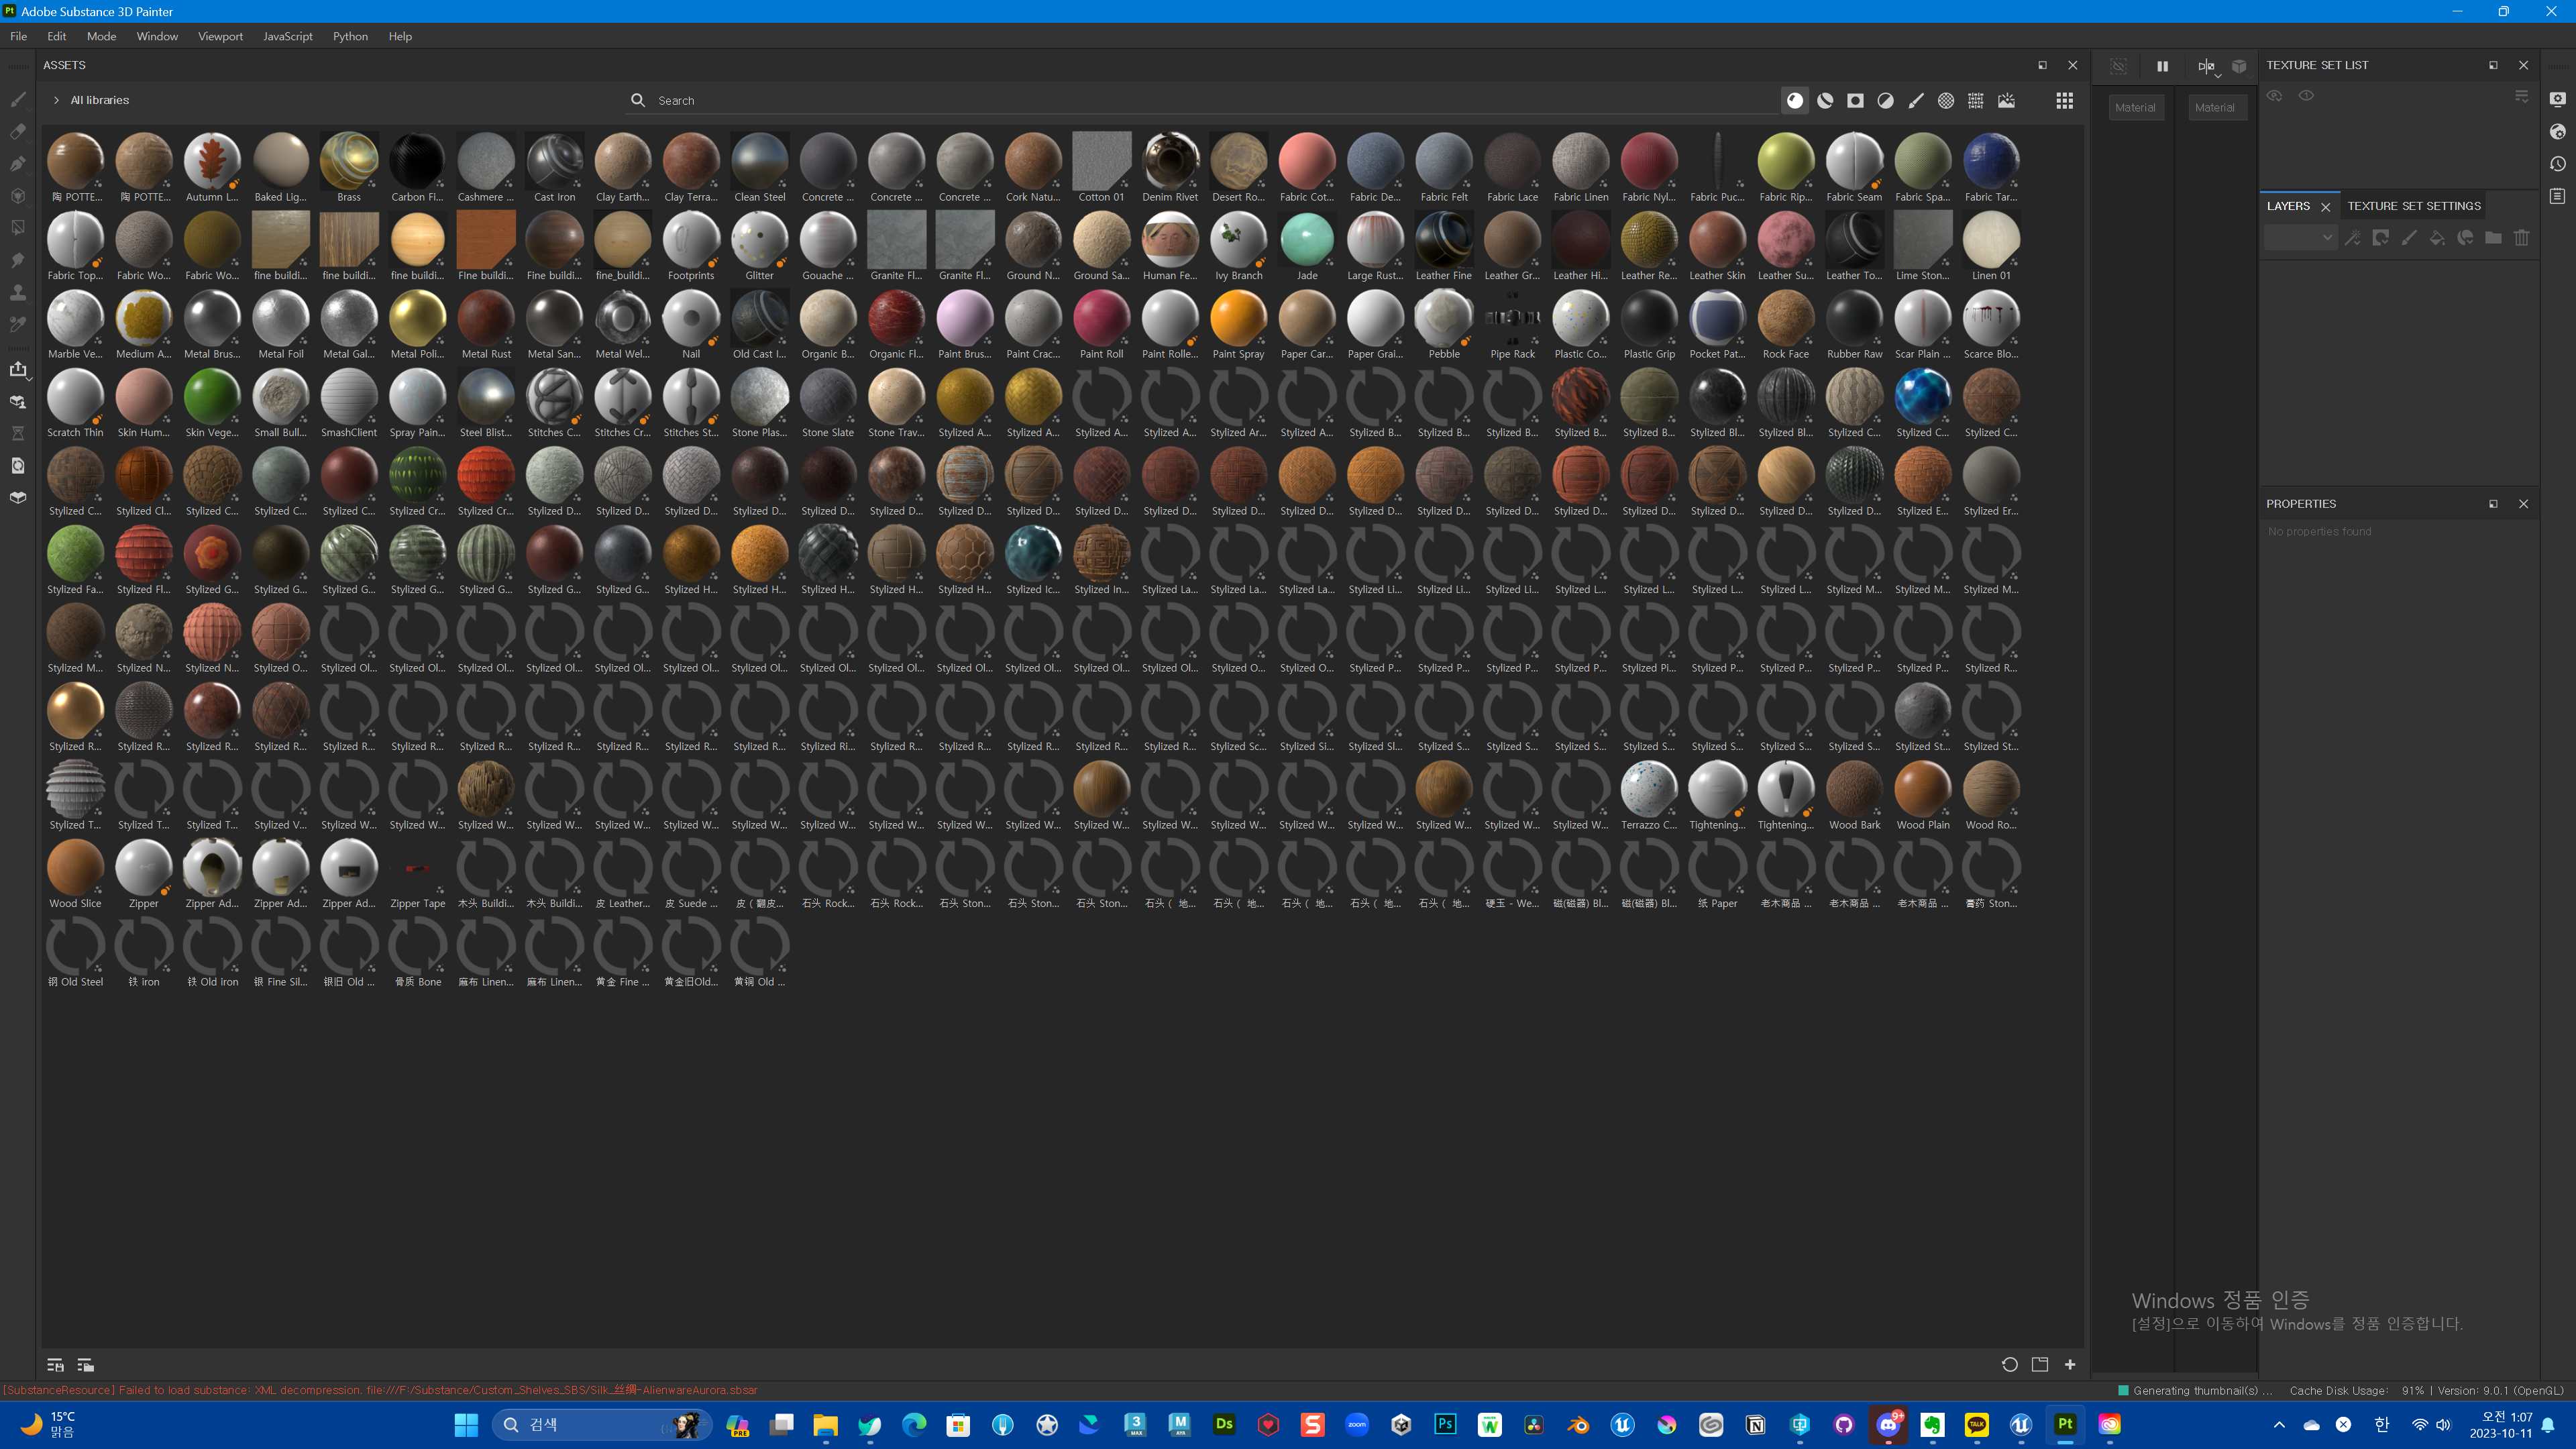The image size is (2576, 1449).
Task: Open the History panel icon
Action: click(x=2558, y=164)
